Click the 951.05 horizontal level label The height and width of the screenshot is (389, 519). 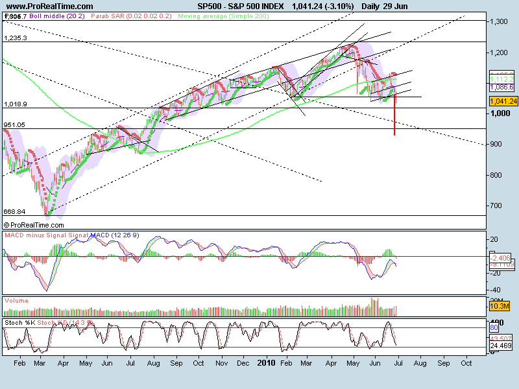[x=14, y=124]
